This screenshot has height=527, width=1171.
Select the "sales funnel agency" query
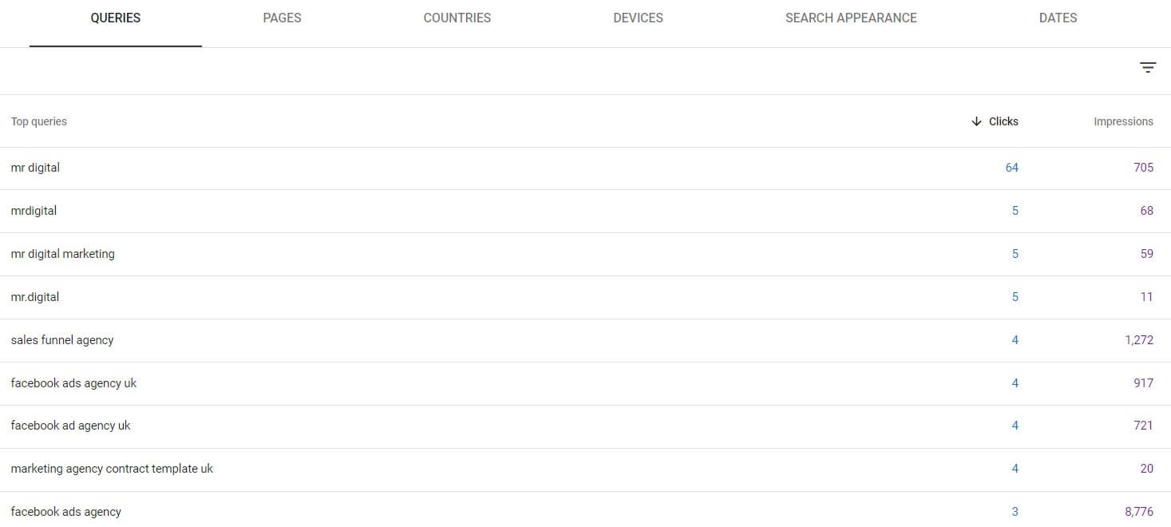point(62,340)
